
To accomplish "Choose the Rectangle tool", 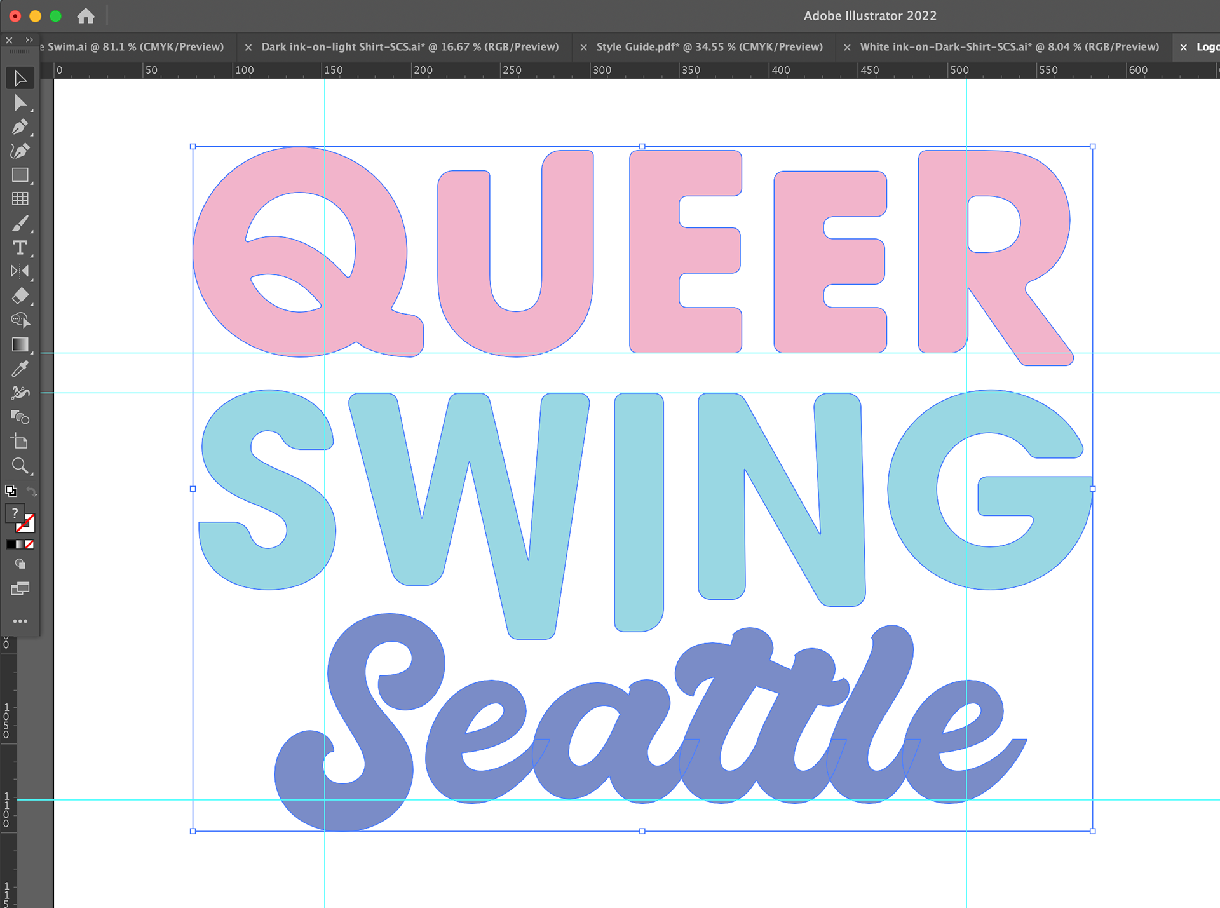I will (x=20, y=175).
